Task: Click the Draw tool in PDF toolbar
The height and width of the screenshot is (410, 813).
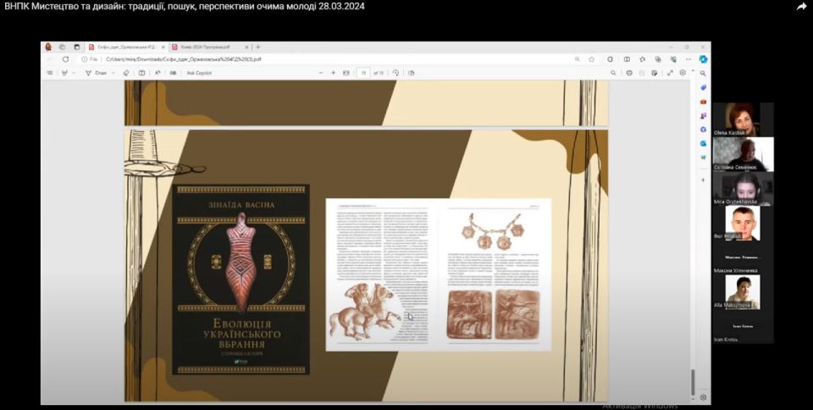Action: [x=96, y=73]
